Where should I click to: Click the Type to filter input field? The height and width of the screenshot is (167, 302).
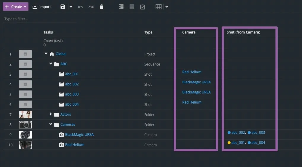(39, 19)
